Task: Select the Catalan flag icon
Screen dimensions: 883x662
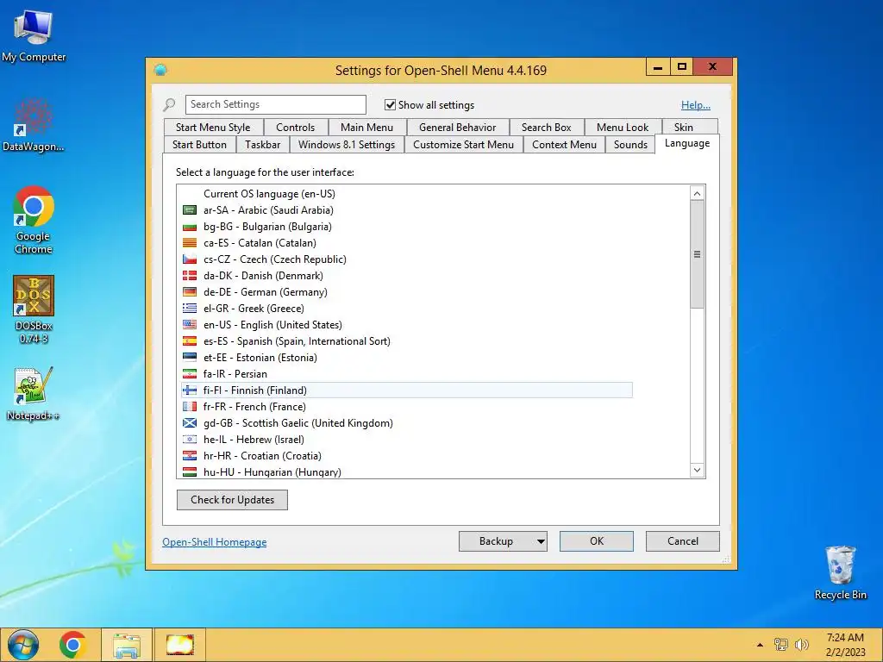Action: [x=190, y=242]
